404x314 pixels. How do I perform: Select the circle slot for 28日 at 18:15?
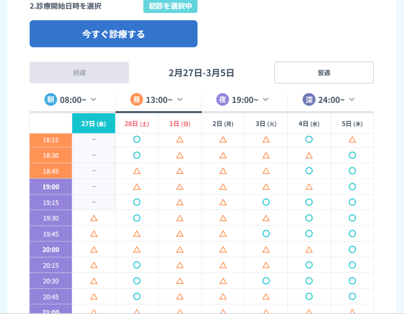137,139
